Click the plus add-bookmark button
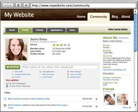 pyautogui.click(x=26, y=5)
